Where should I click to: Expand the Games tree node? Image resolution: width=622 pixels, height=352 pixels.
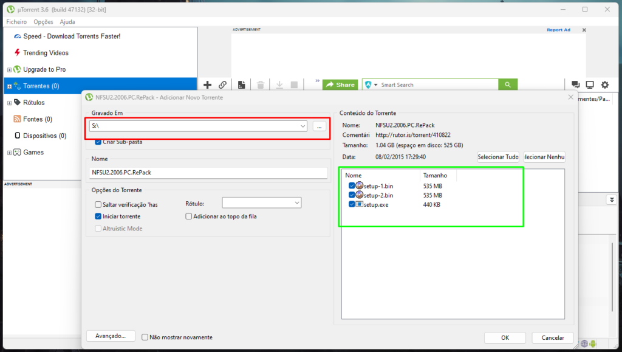point(9,153)
